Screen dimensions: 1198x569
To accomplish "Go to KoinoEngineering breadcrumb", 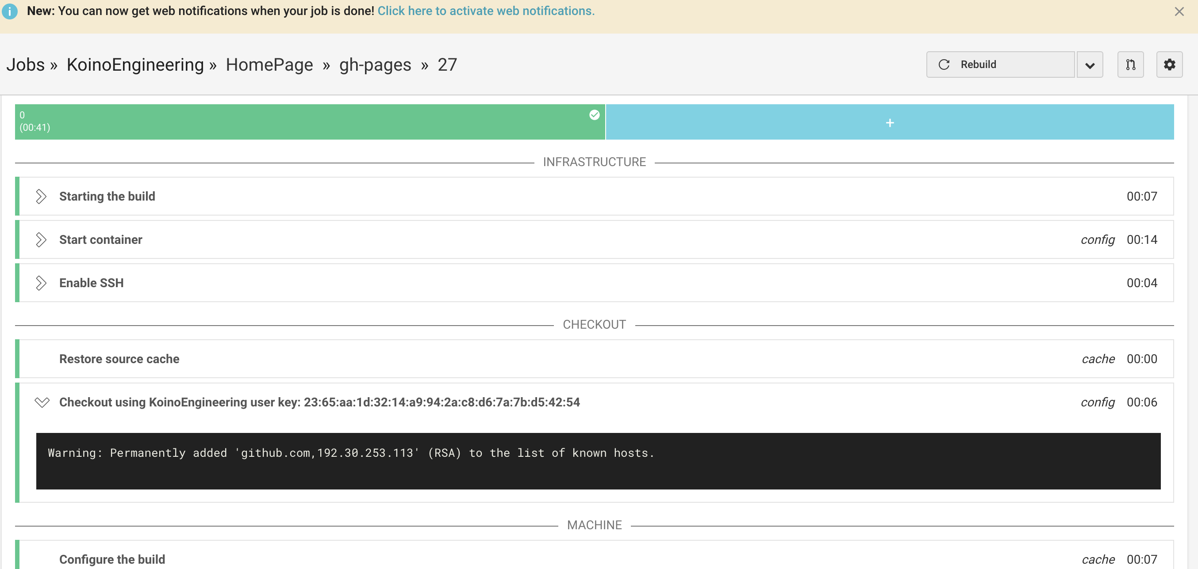I will (135, 64).
